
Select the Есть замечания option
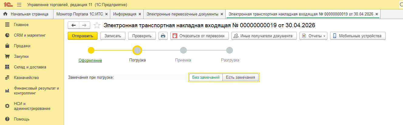click(240, 77)
